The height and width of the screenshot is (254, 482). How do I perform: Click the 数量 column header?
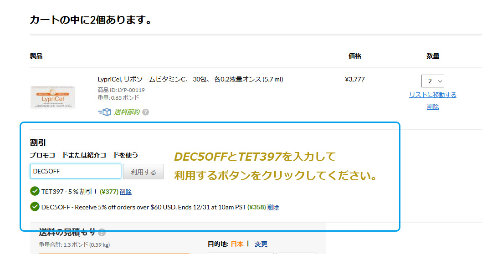(x=432, y=56)
